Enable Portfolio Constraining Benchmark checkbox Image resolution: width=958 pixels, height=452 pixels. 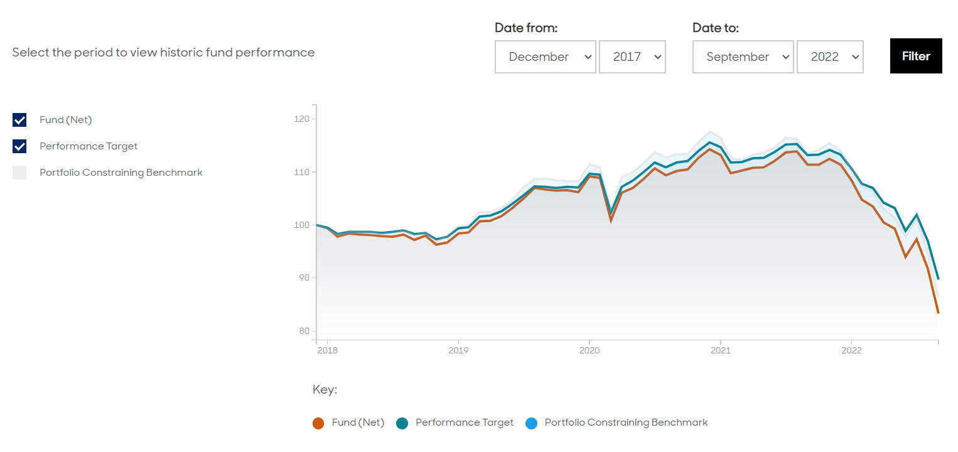click(x=19, y=173)
